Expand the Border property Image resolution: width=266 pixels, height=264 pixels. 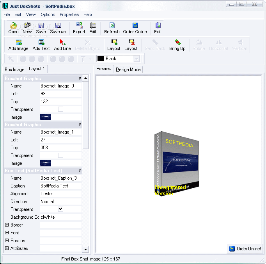pos(7,225)
